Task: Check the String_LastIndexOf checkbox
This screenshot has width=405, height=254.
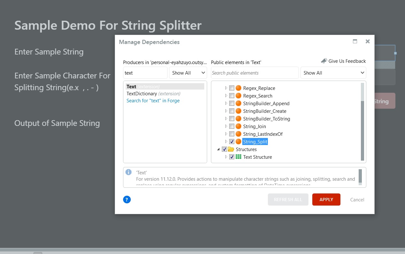Action: tap(232, 134)
